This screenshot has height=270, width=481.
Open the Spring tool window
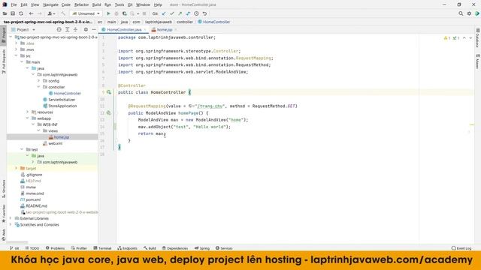202,248
